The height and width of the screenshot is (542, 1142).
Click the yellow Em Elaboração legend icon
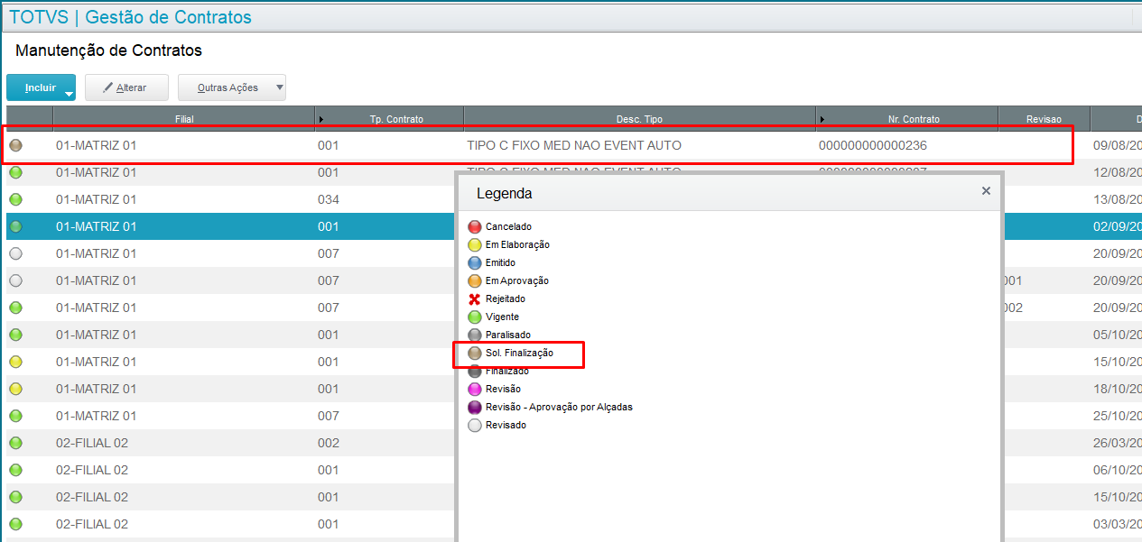(x=475, y=245)
